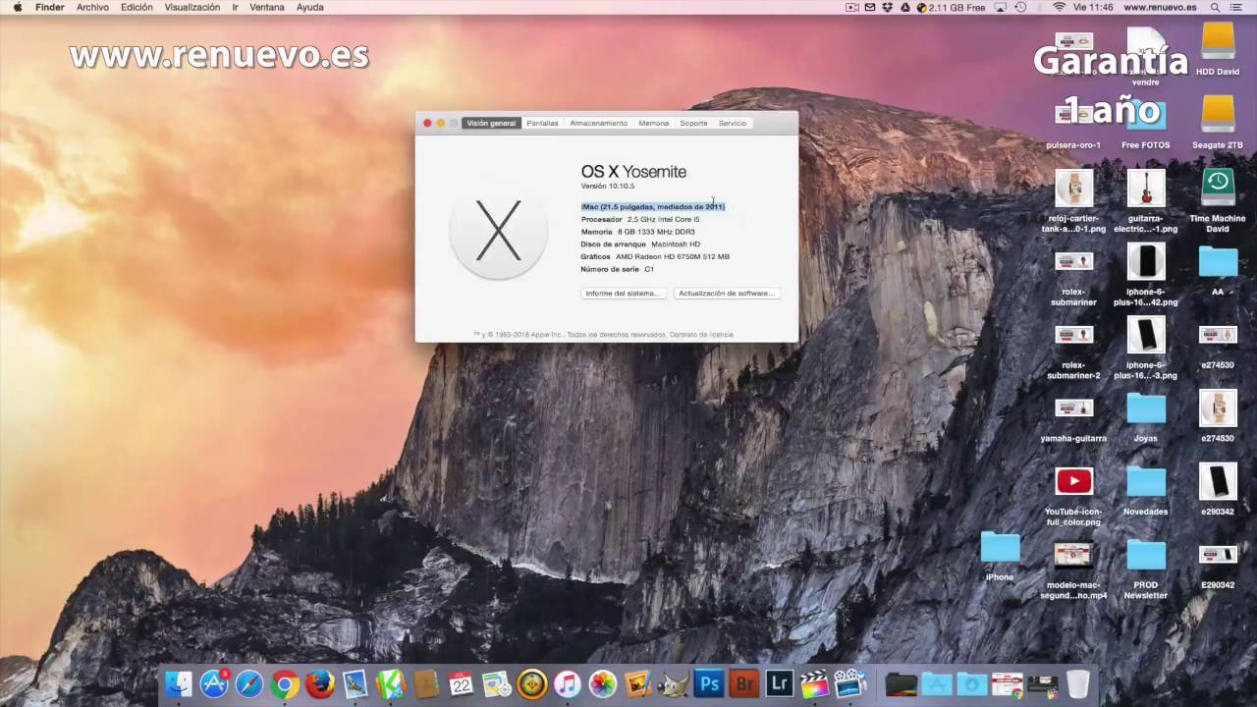Image resolution: width=1257 pixels, height=707 pixels.
Task: Open the Trash in the Dock
Action: tap(1078, 683)
